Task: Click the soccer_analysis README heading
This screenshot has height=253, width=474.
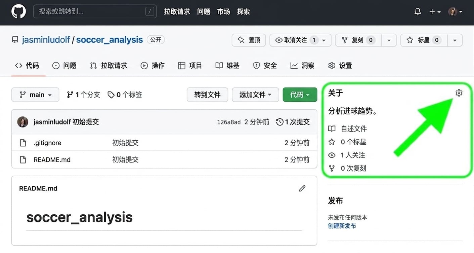Action: pyautogui.click(x=80, y=217)
